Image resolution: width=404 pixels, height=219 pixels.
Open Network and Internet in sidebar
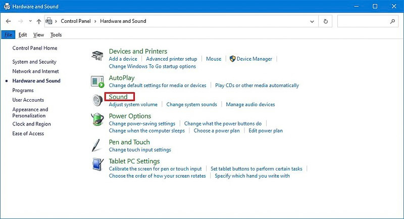pyautogui.click(x=35, y=71)
